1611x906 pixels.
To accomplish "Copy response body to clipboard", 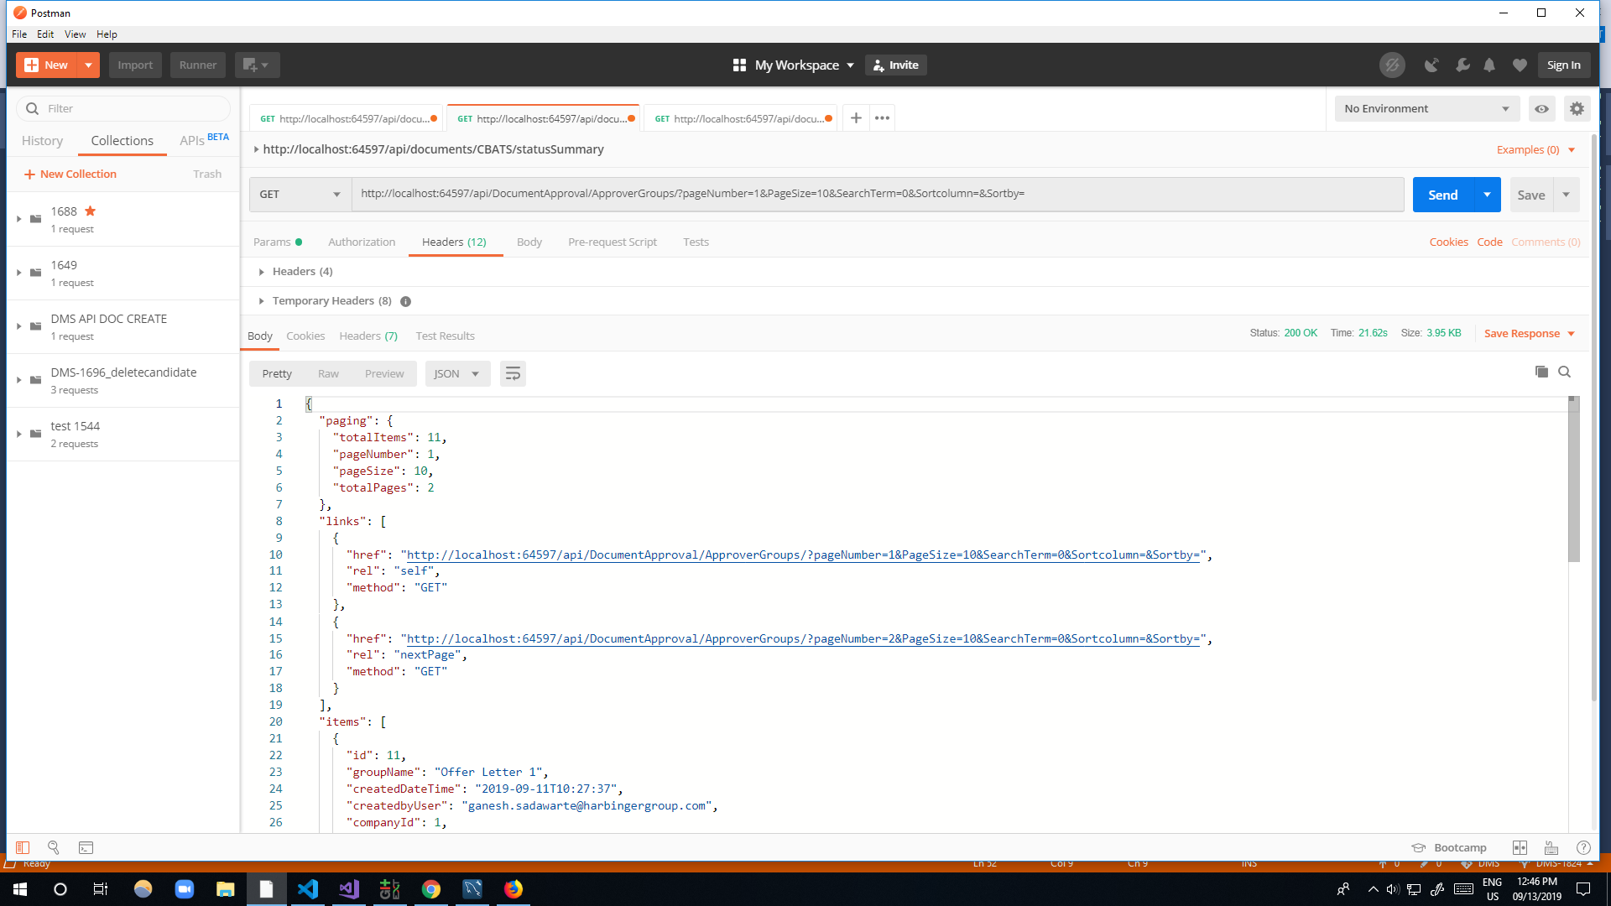I will click(x=1541, y=372).
